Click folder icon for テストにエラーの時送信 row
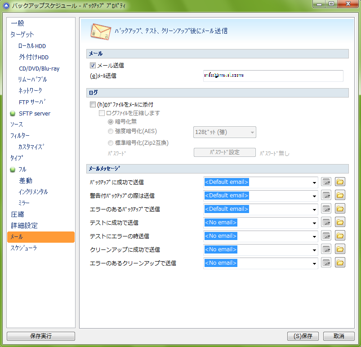Viewport: 361px width, 347px height. click(x=340, y=236)
